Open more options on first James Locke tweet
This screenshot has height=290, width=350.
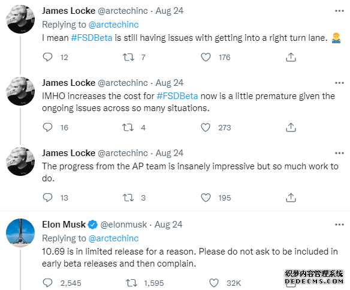click(339, 11)
